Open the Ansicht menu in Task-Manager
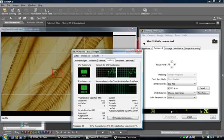 coord(96,56)
